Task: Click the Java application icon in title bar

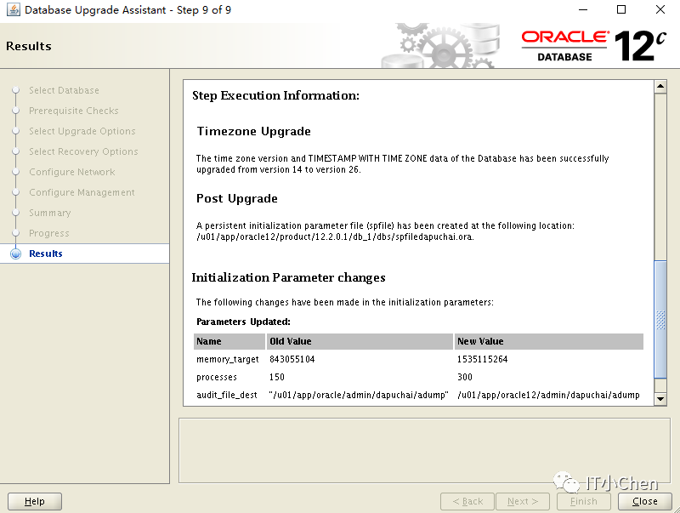Action: point(13,9)
